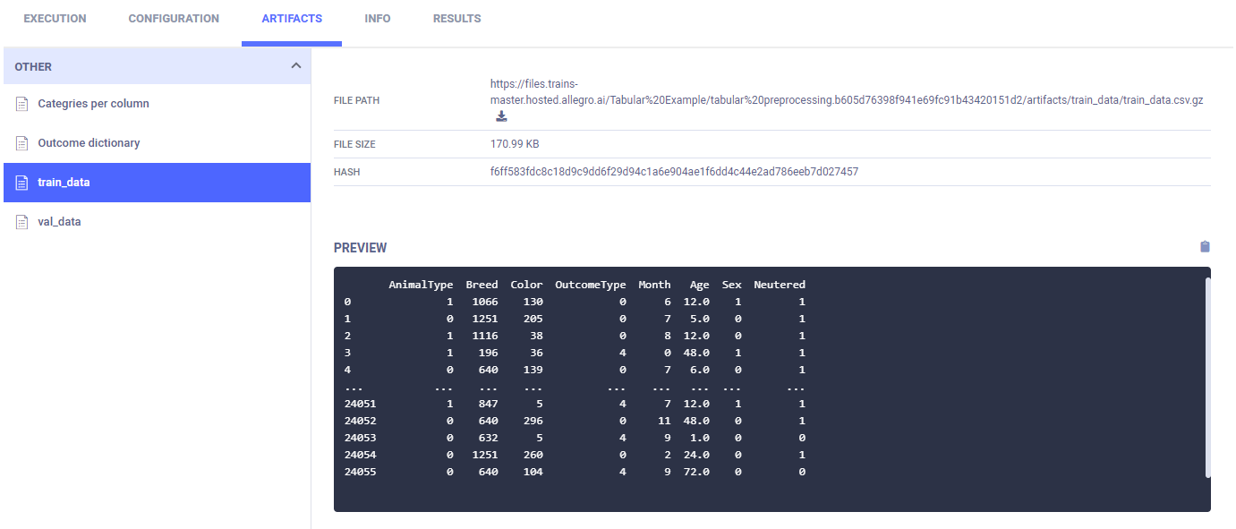Copy the preview content to clipboard
The height and width of the screenshot is (529, 1236).
click(1205, 247)
